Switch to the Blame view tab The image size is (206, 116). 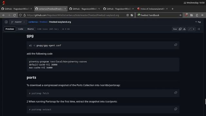click(x=31, y=29)
